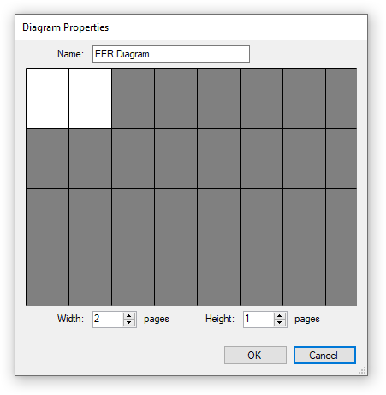
Task: Click the fifth cell in the second row
Action: (218, 158)
